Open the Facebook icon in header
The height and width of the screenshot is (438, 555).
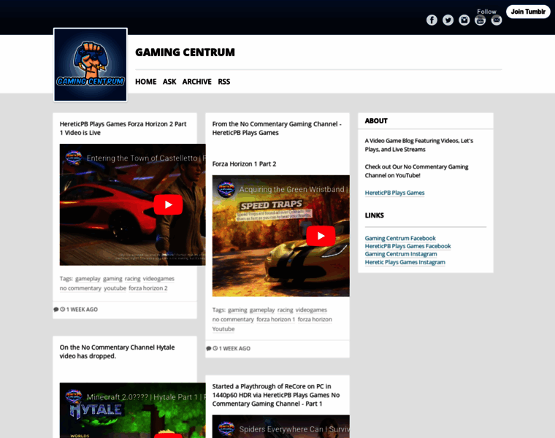click(432, 20)
